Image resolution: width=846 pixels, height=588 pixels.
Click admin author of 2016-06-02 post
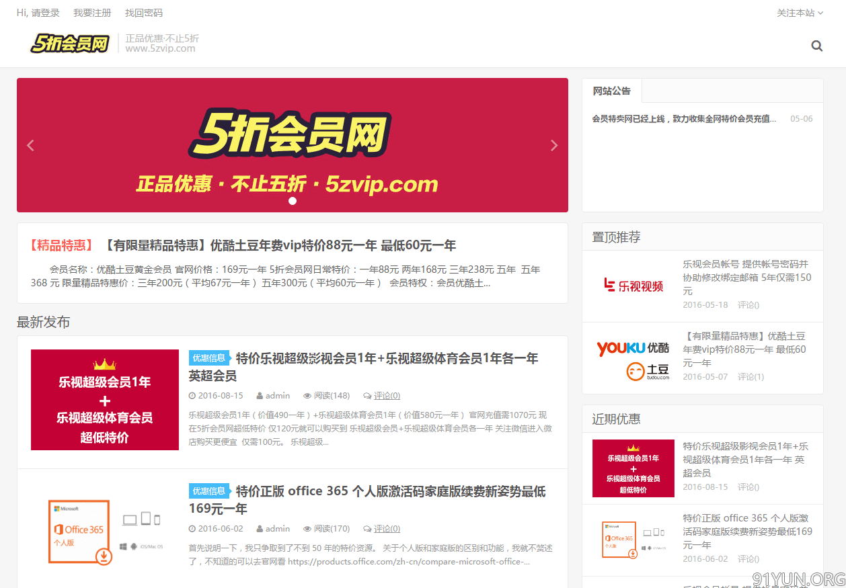point(278,529)
